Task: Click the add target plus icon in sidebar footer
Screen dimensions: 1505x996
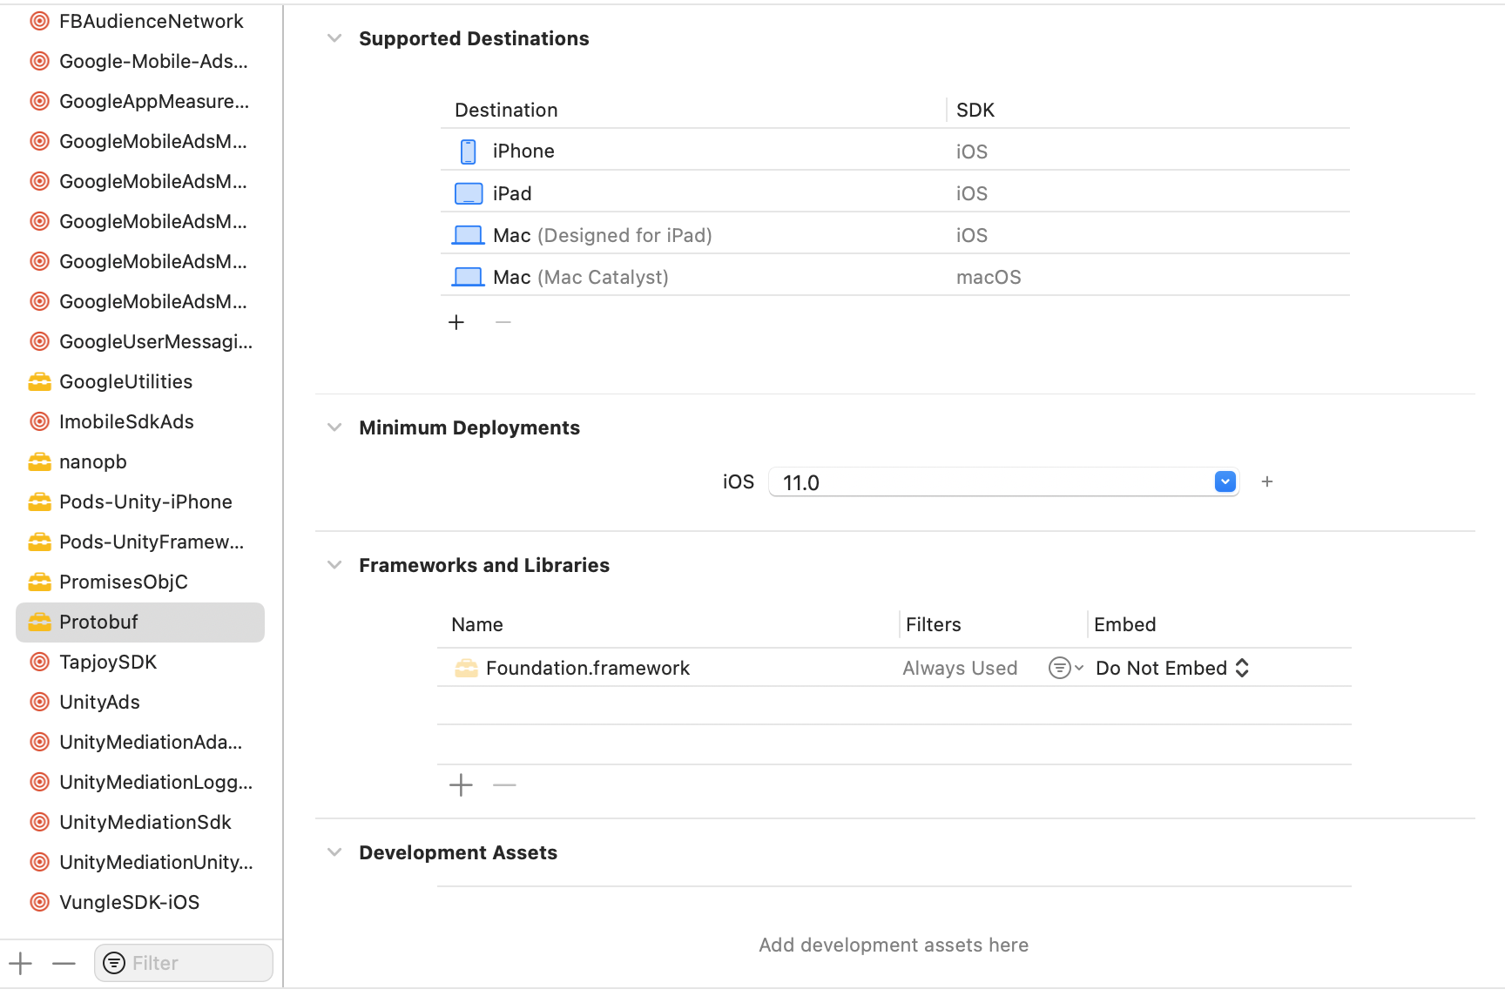Action: [21, 963]
